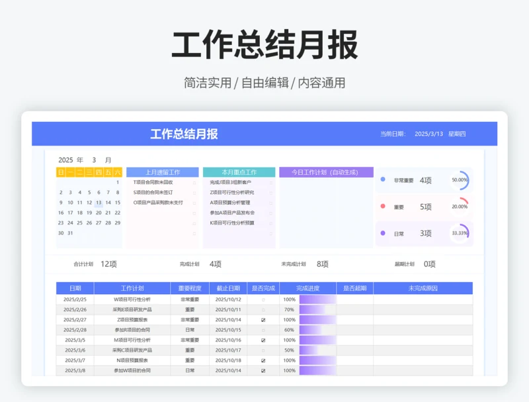This screenshot has height=402, width=529.
Task: Select highlighted day 13 in the calendar
Action: point(99,203)
